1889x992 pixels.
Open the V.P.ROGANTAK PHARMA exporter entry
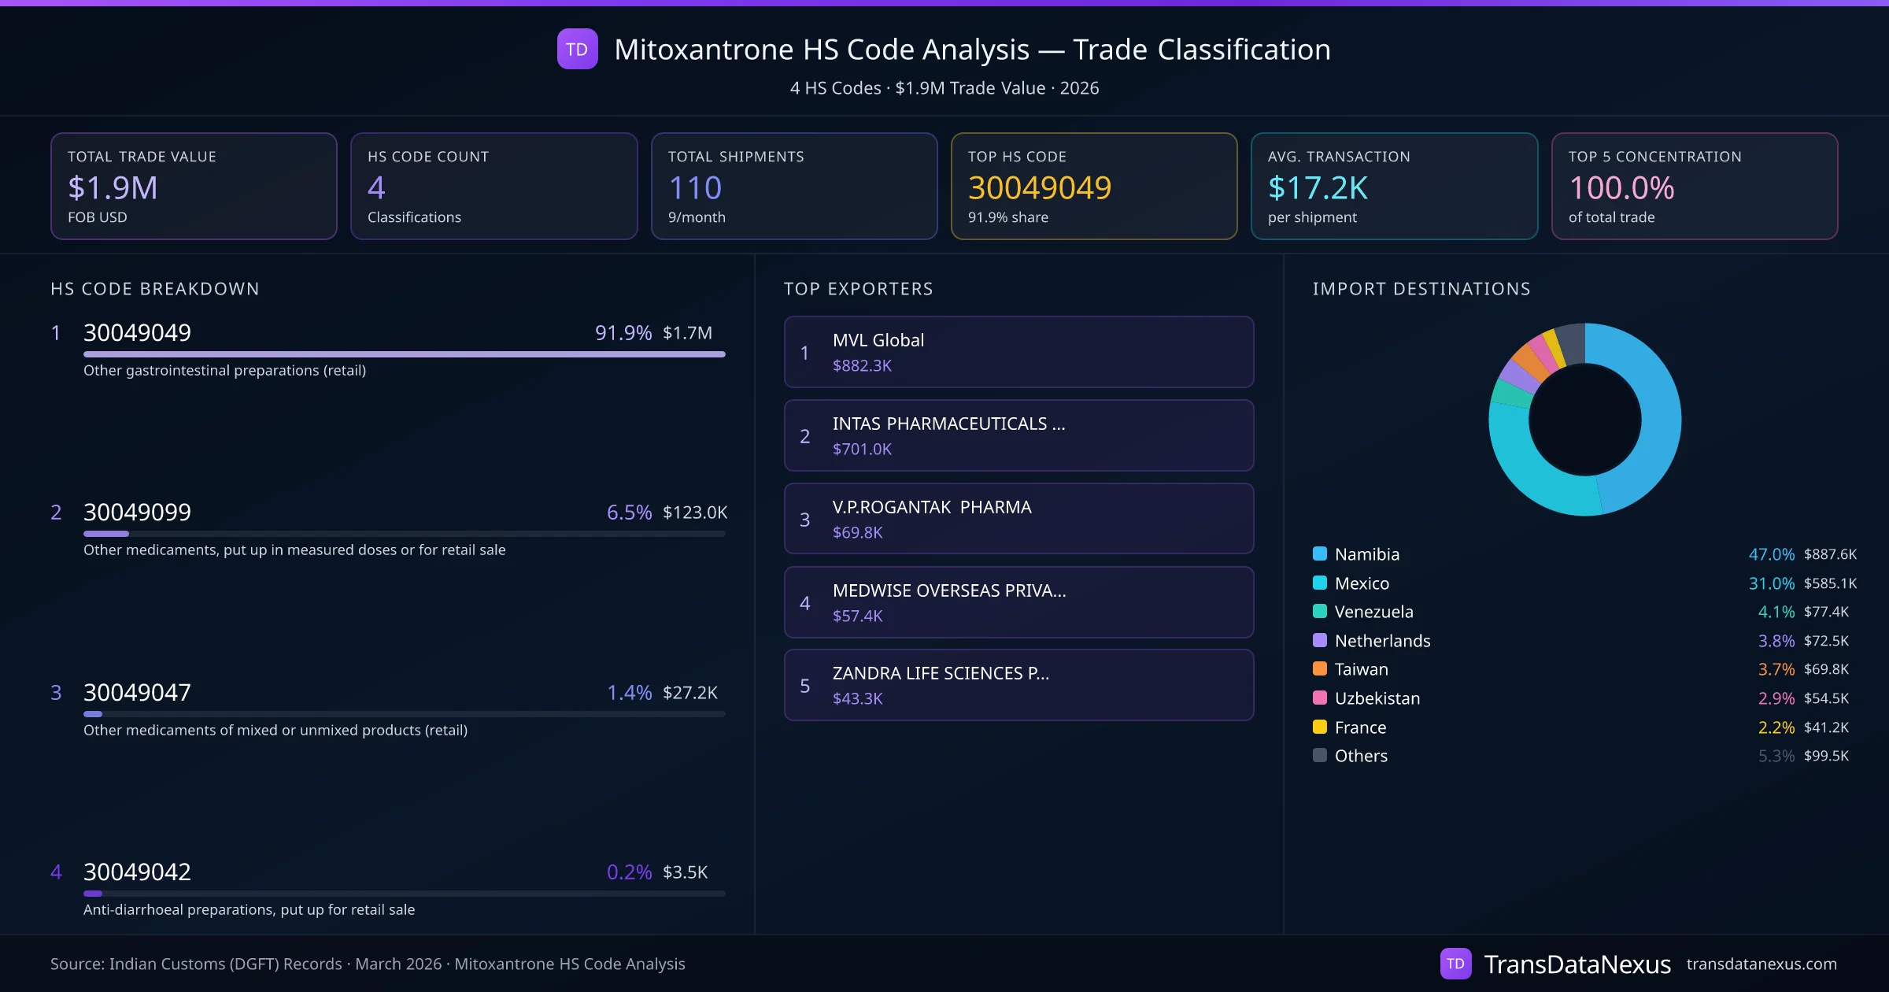1018,519
